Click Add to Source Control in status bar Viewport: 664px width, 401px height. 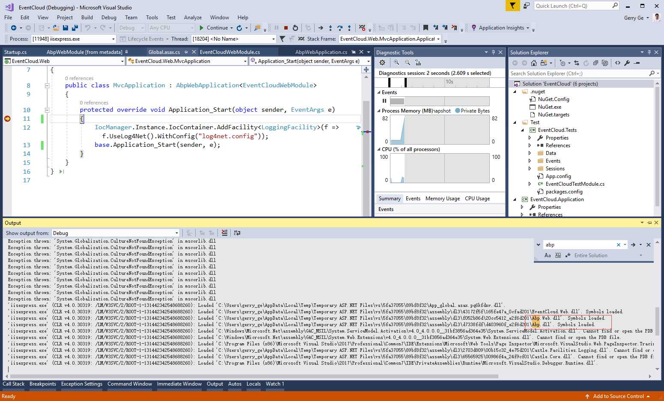click(618, 396)
